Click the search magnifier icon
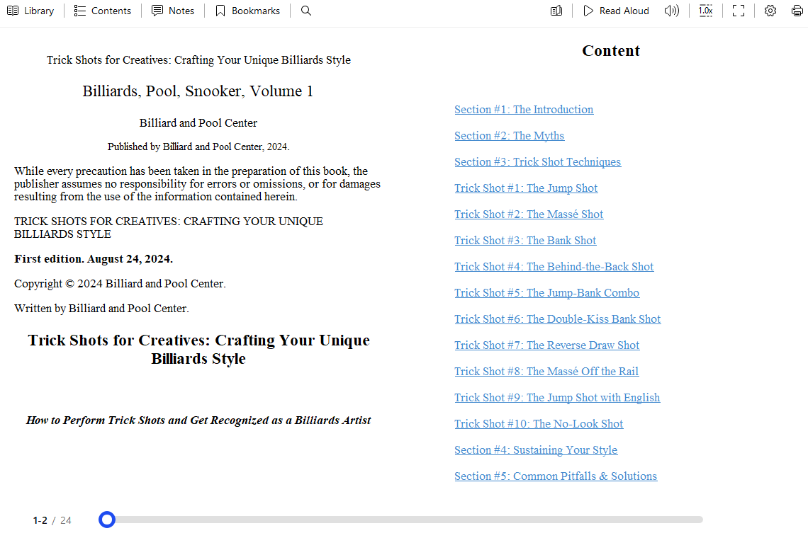The image size is (808, 533). (306, 11)
